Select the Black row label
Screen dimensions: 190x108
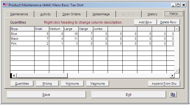22,39
